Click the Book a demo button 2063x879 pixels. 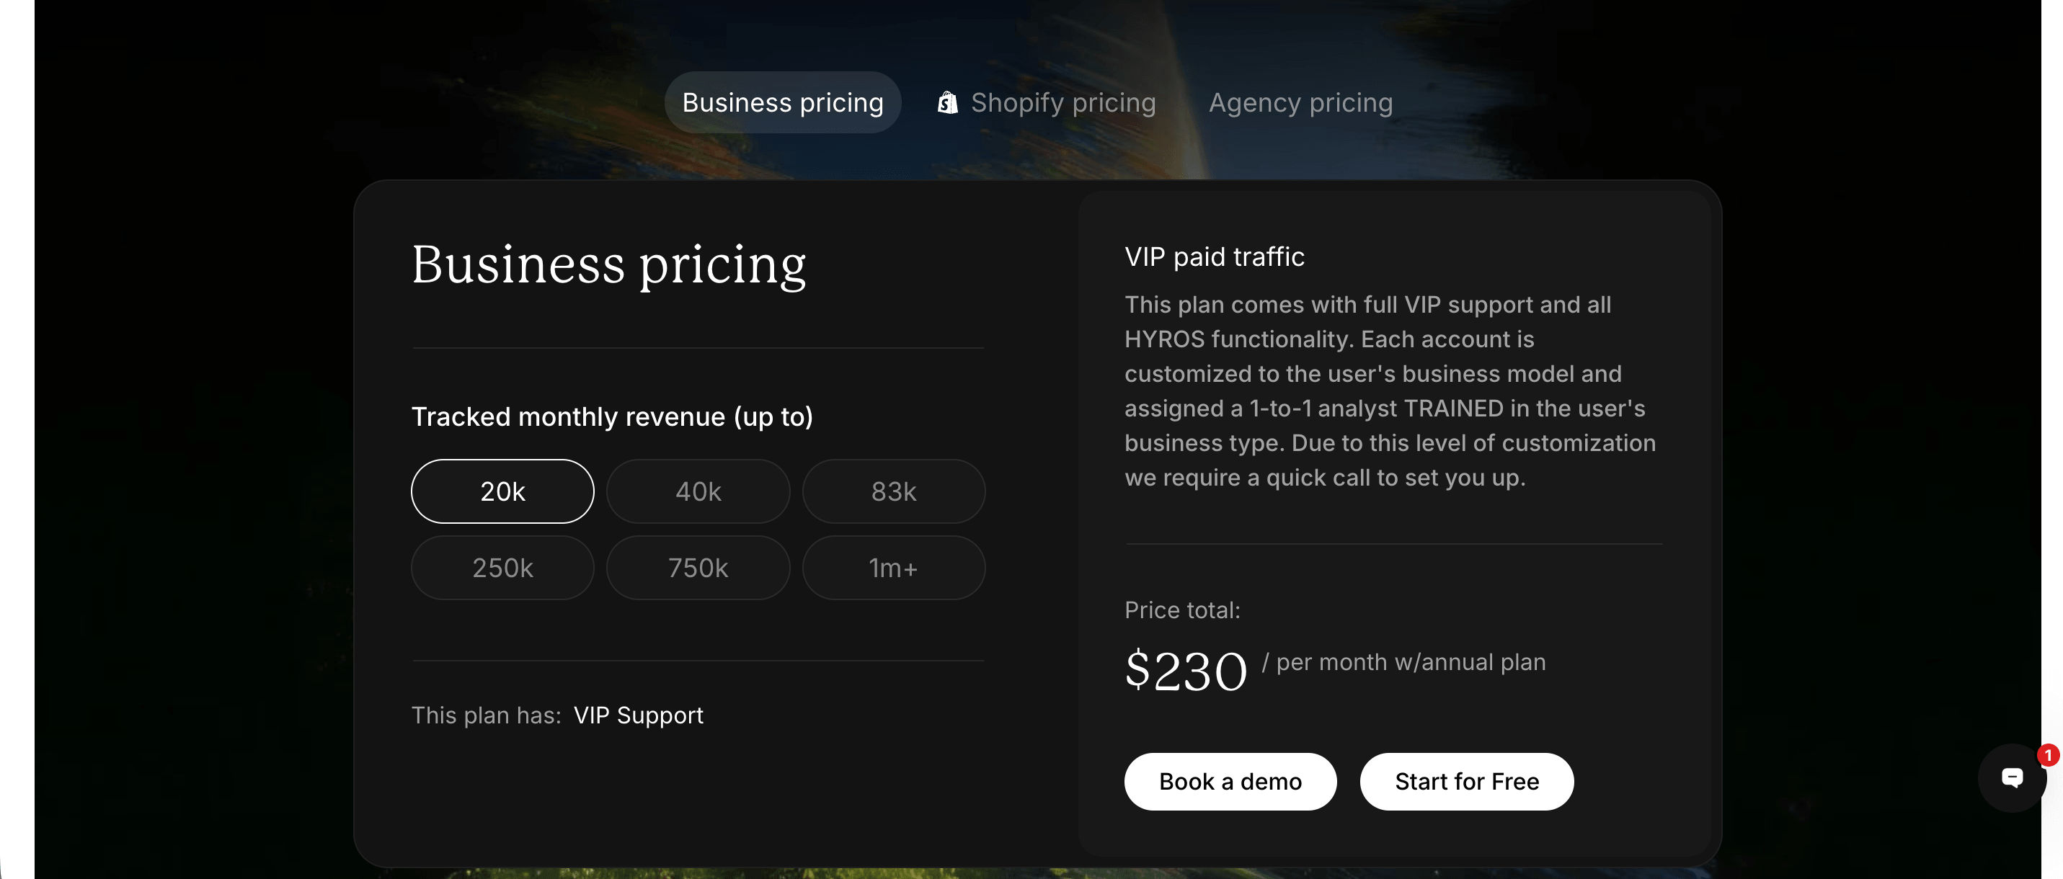pos(1230,781)
